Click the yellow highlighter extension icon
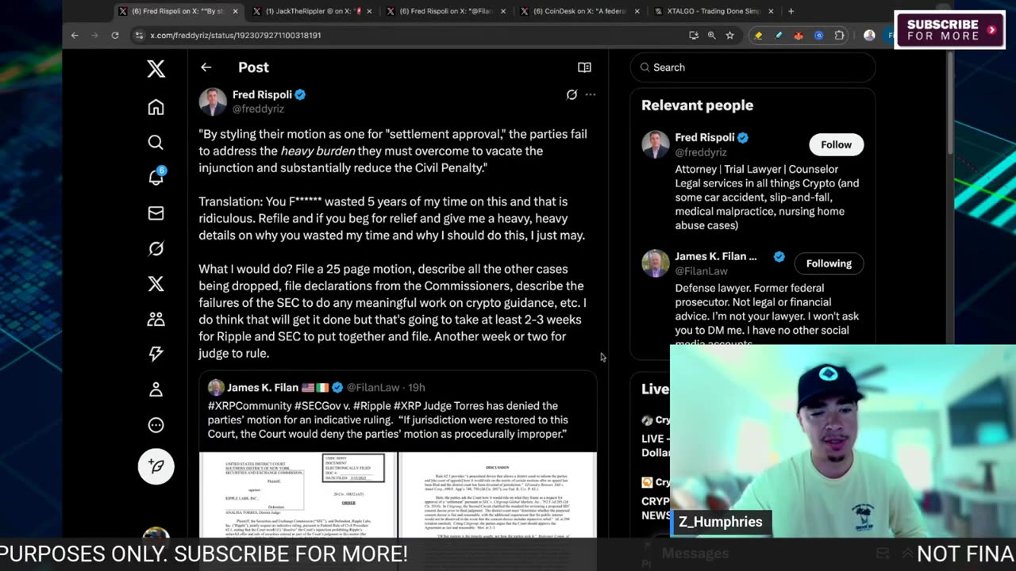1016x571 pixels. (x=759, y=35)
